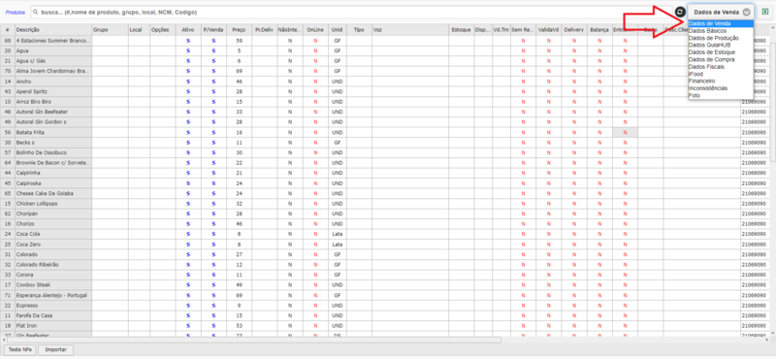Select the Financeiro option

click(721, 81)
